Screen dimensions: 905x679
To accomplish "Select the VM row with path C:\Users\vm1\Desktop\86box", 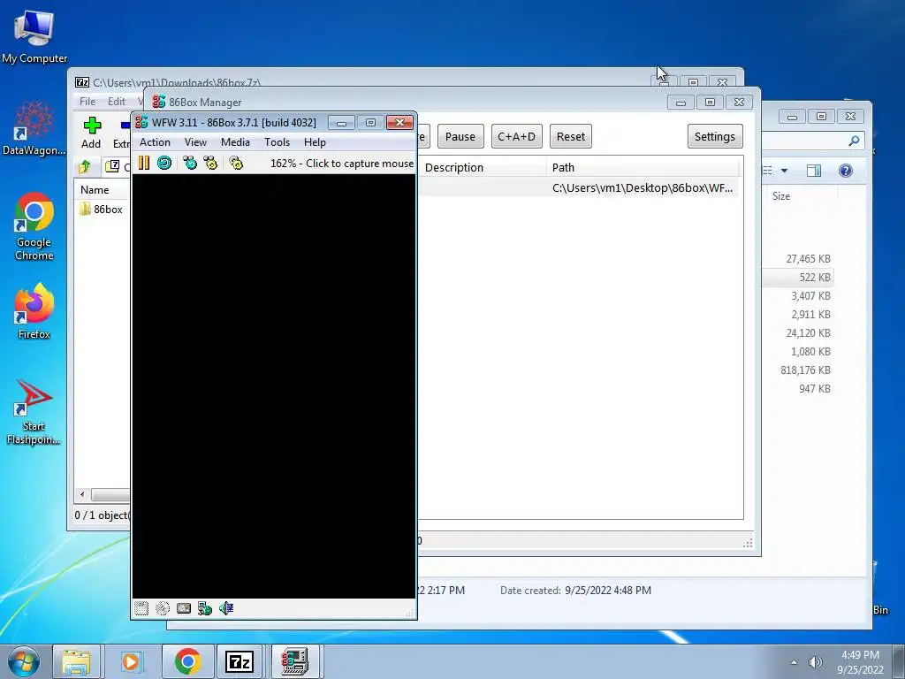I will pyautogui.click(x=578, y=187).
